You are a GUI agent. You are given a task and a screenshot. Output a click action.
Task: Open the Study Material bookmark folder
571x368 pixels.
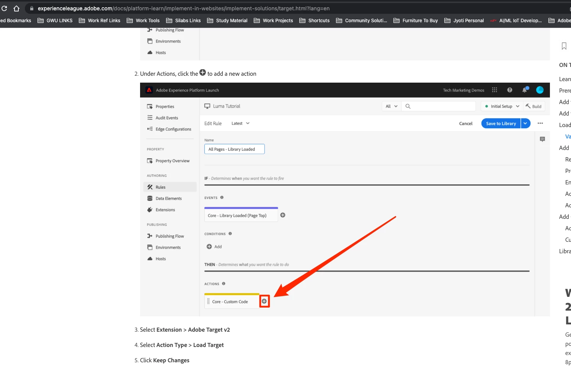pyautogui.click(x=227, y=21)
